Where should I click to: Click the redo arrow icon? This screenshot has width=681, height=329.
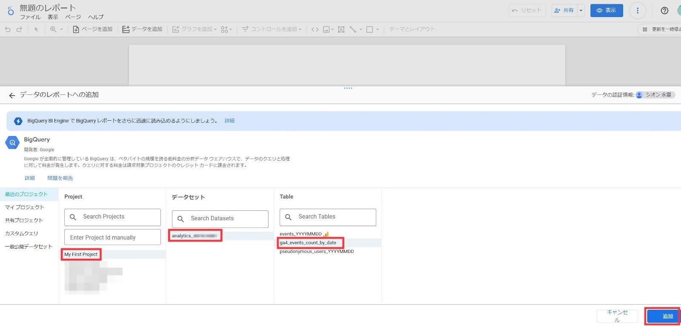[19, 29]
